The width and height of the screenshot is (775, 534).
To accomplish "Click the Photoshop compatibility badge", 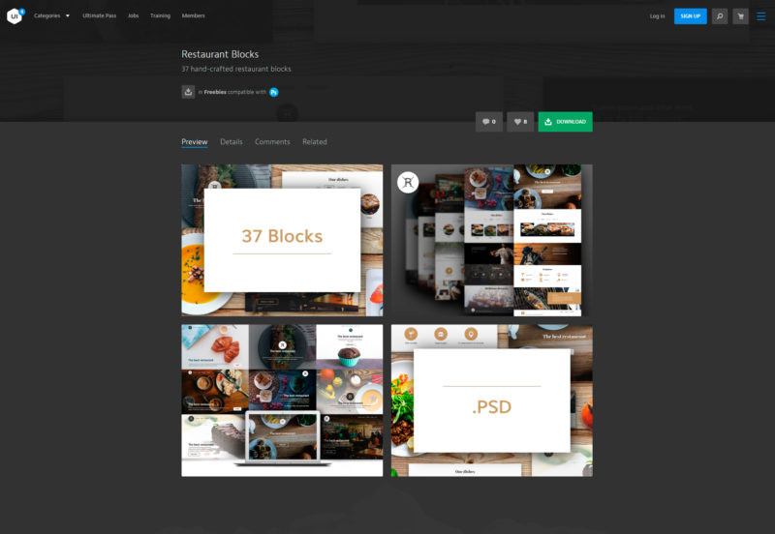I will pyautogui.click(x=274, y=92).
